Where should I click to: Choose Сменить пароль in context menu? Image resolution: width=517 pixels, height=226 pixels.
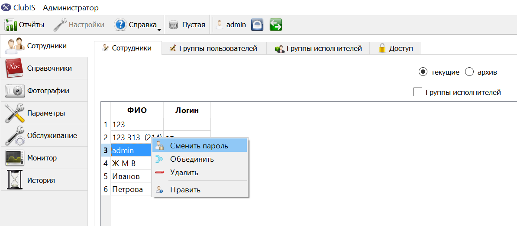click(x=200, y=145)
